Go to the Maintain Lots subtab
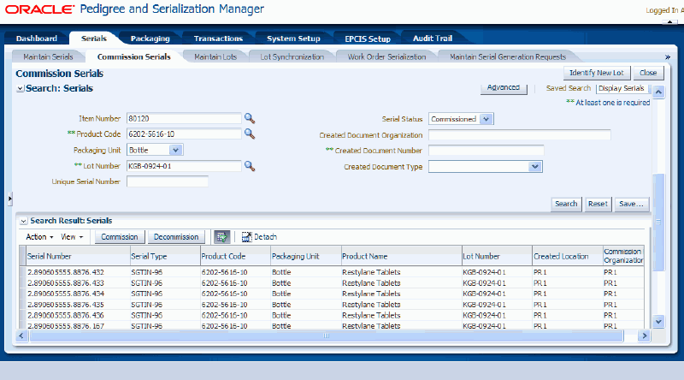This screenshot has width=684, height=380. click(x=215, y=56)
